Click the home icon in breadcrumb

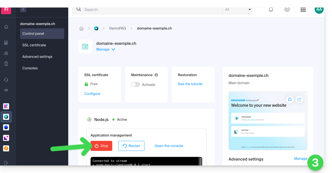tap(81, 29)
